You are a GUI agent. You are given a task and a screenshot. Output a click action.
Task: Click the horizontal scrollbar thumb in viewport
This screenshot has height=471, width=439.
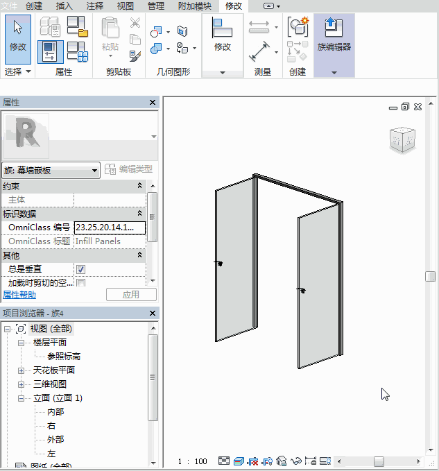point(379,461)
